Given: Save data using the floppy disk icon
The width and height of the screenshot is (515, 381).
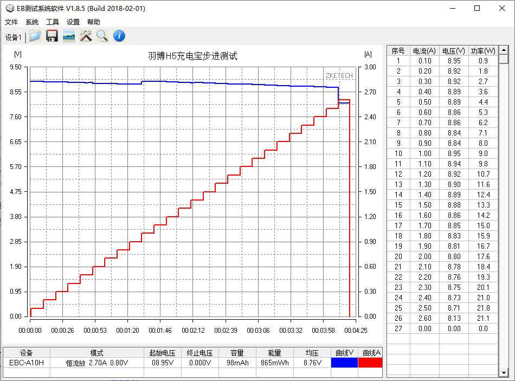Looking at the screenshot, I should pos(51,36).
